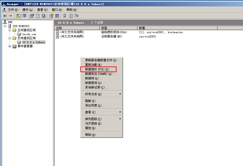This screenshot has width=243, height=166.
Task: Open the Properties toolbar icon
Action: point(32,16)
